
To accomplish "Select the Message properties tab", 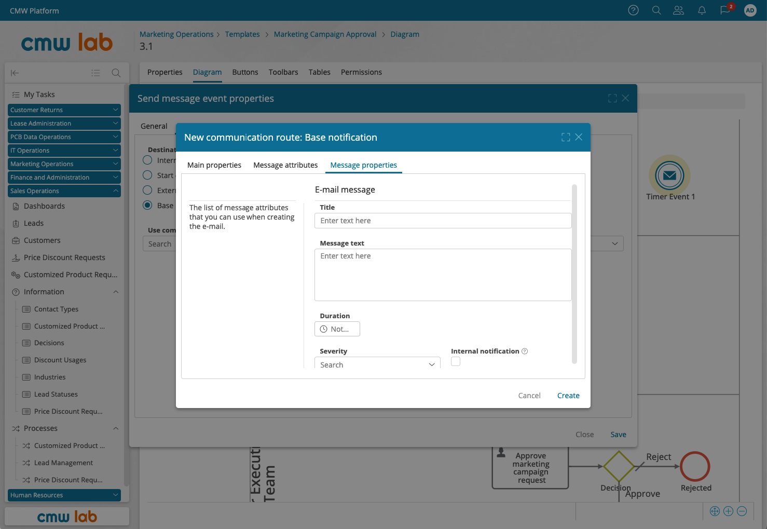I will click(363, 165).
